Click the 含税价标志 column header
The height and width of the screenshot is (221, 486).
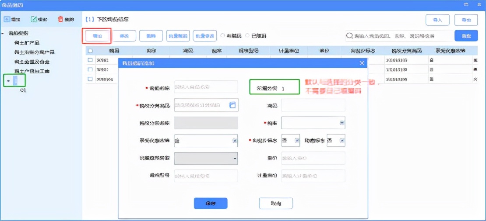click(x=363, y=51)
